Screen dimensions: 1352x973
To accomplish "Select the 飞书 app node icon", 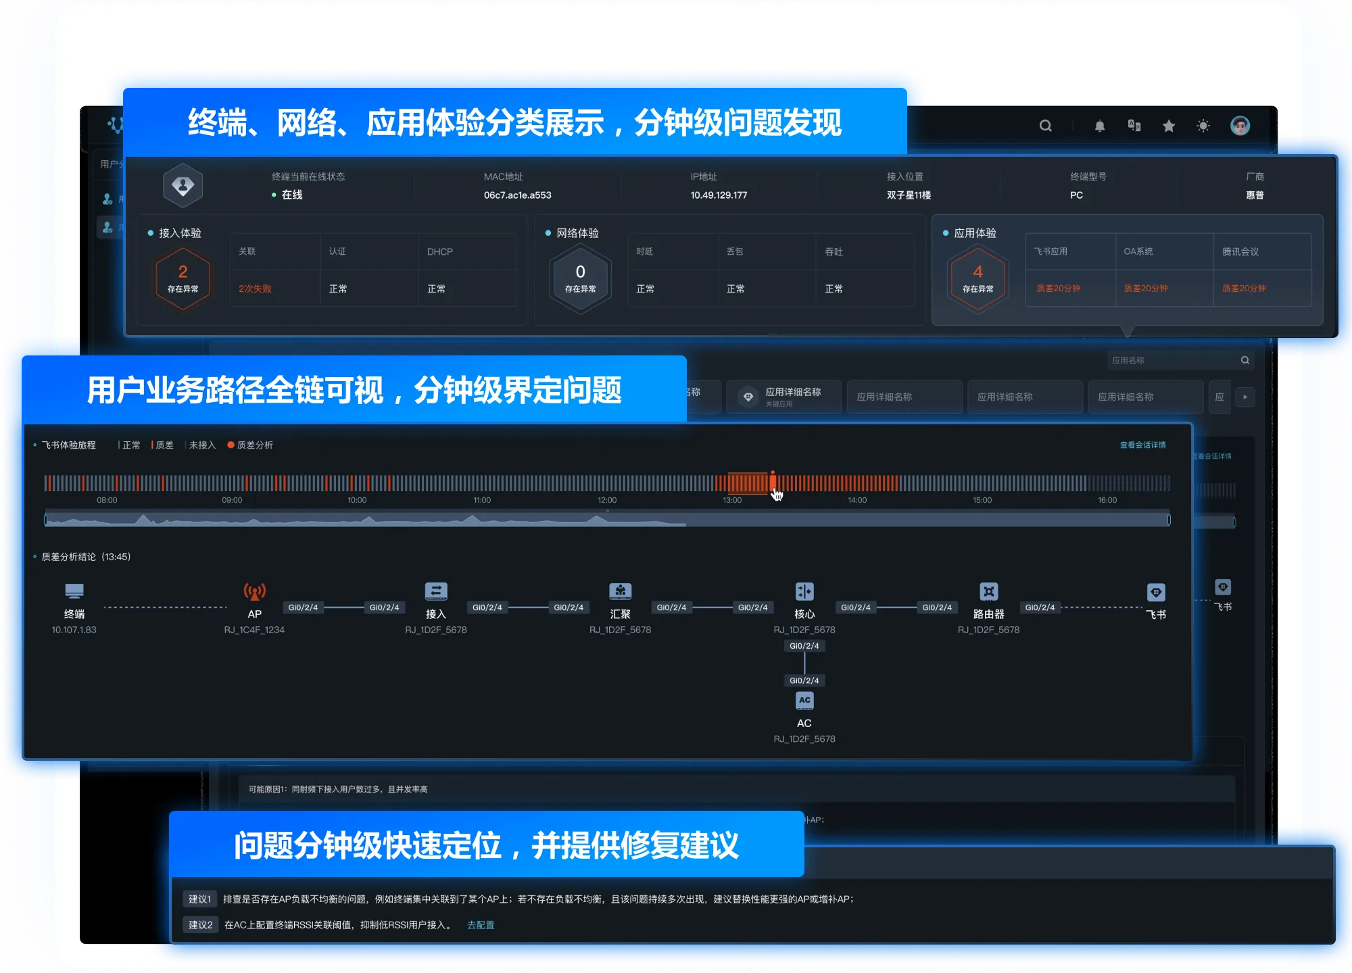I will click(1157, 593).
